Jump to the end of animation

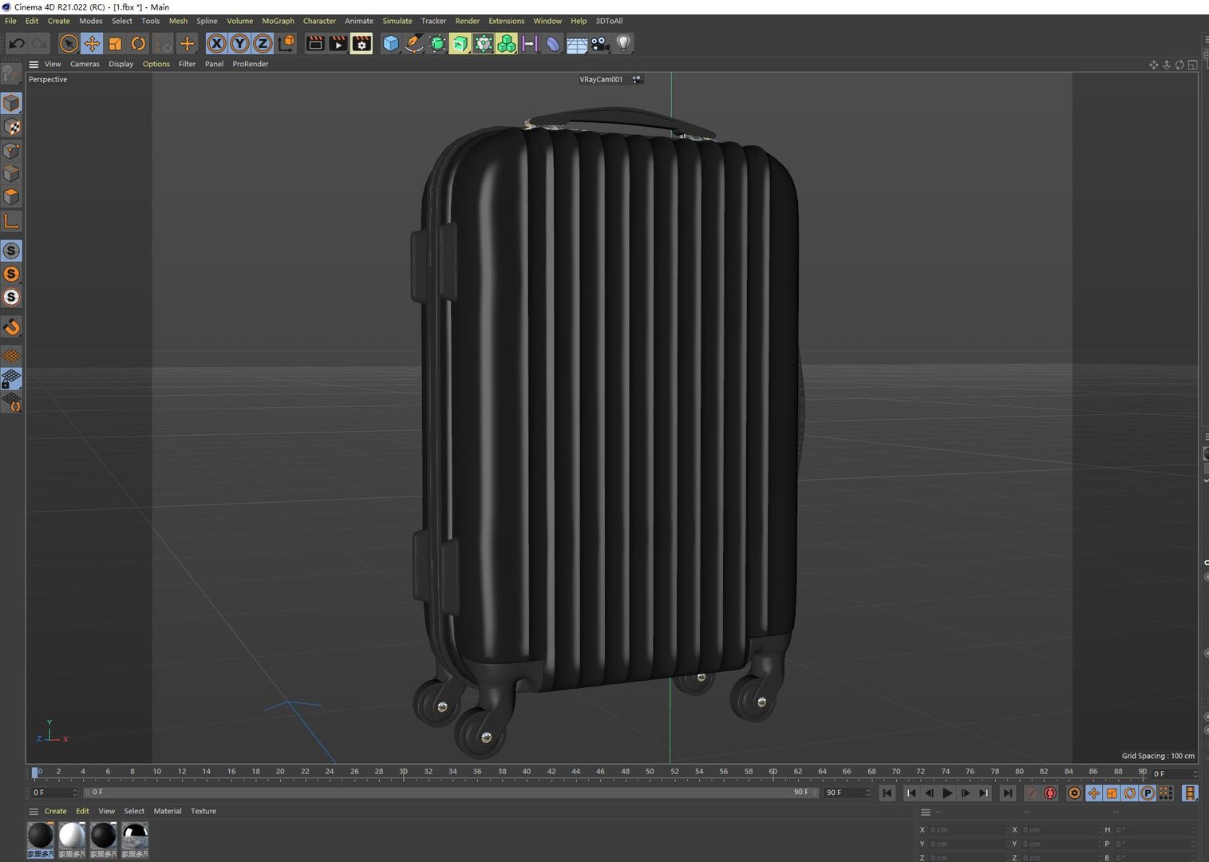click(1008, 793)
